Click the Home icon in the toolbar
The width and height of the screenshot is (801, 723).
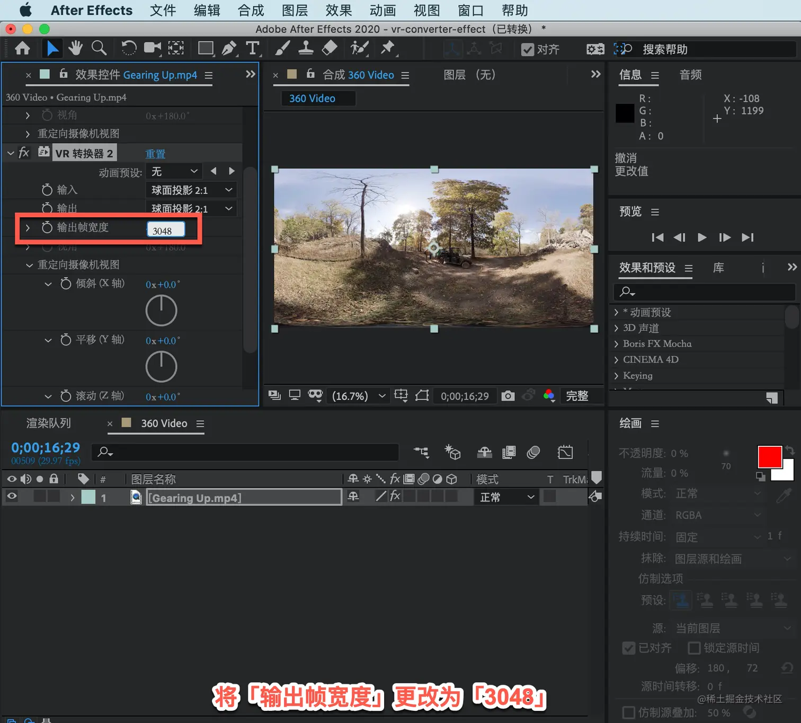click(22, 49)
